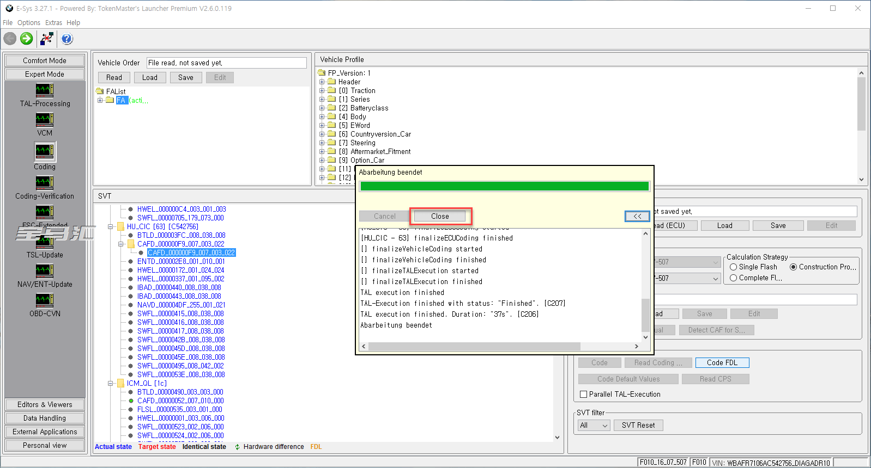Image resolution: width=871 pixels, height=468 pixels.
Task: Open the Coding-Verification module icon
Action: pos(45,183)
